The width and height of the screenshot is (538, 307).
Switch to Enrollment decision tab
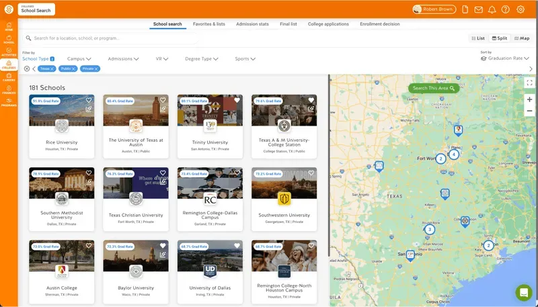point(379,24)
